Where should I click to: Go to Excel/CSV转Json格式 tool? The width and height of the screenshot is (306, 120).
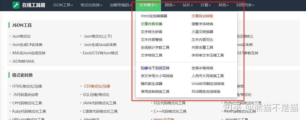pyautogui.click(x=101, y=53)
